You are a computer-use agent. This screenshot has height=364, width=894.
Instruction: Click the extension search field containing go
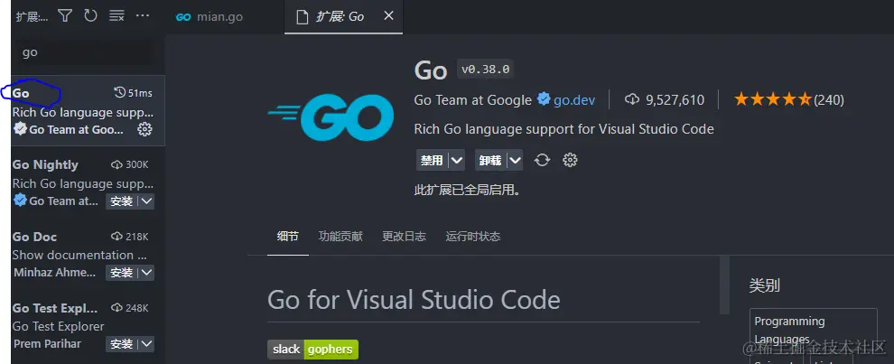coord(83,52)
